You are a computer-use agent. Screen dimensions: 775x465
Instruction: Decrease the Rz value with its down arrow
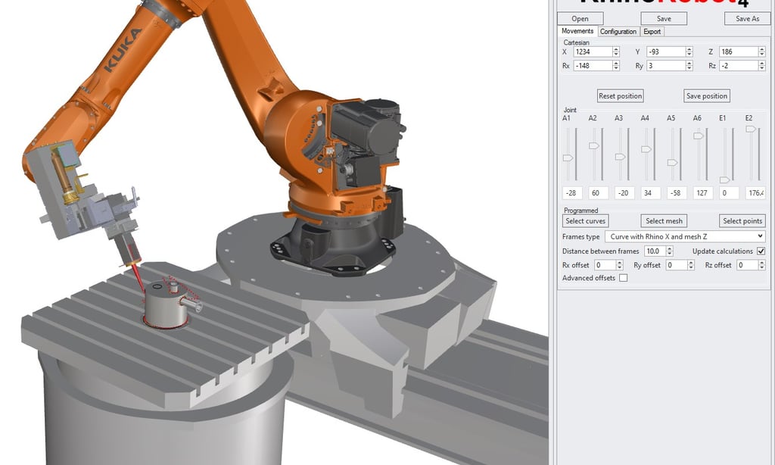pyautogui.click(x=761, y=67)
